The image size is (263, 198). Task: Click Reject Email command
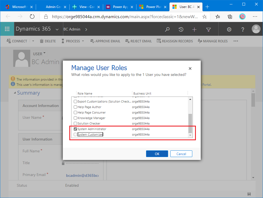click(x=139, y=41)
